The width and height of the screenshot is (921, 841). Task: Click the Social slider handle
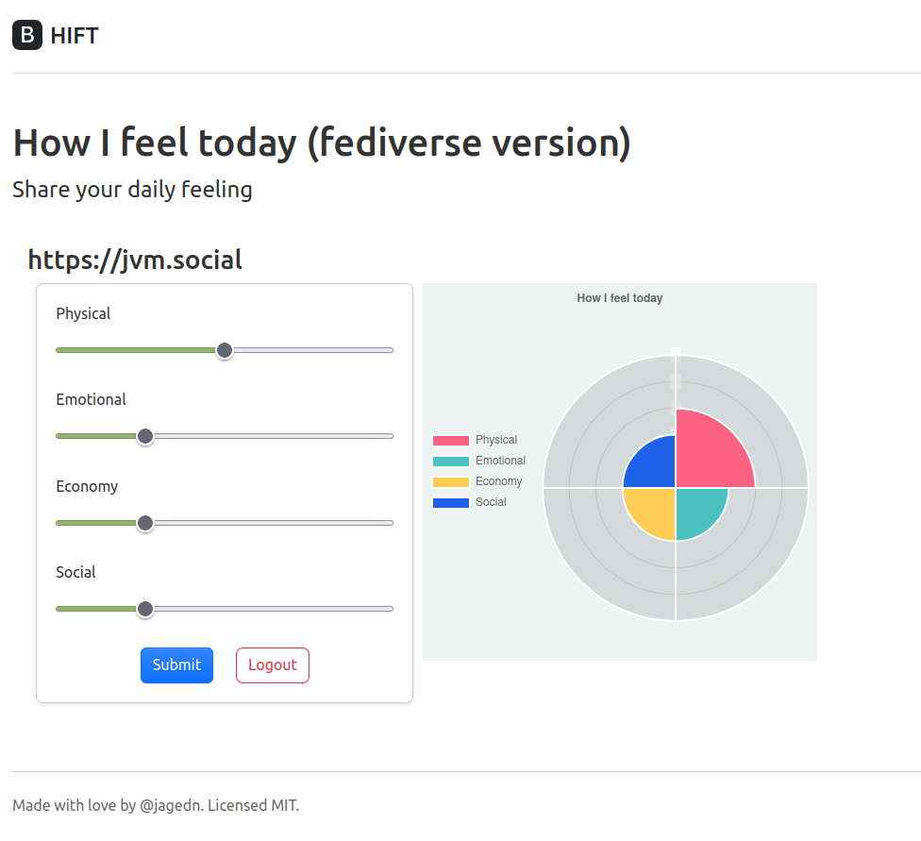[x=144, y=609]
